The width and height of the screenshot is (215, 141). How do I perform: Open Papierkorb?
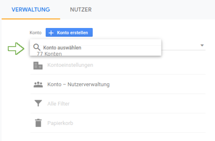tap(60, 123)
